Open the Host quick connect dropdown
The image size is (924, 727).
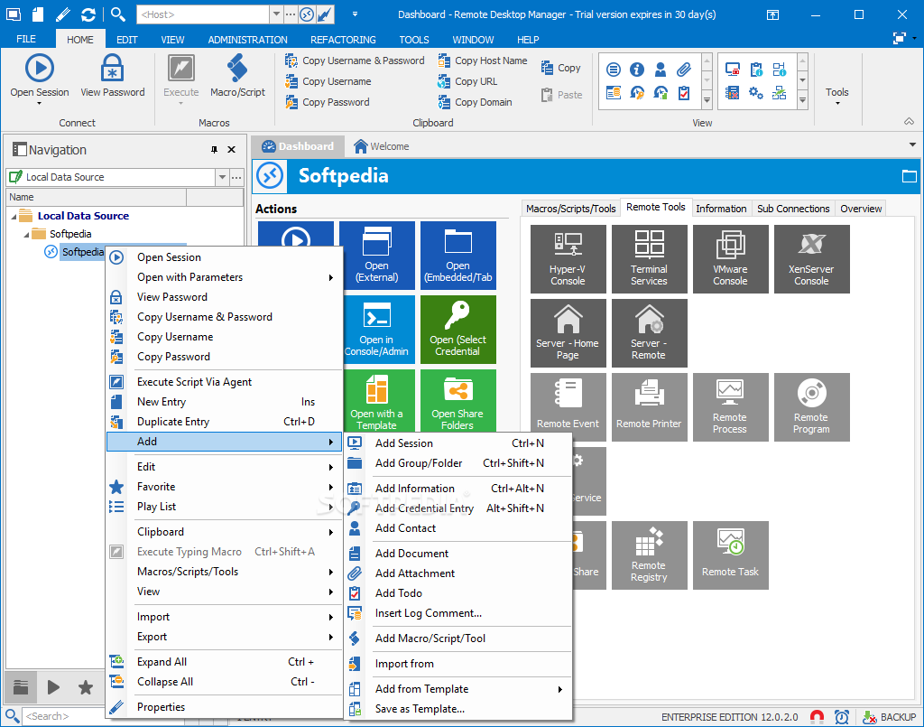coord(276,14)
